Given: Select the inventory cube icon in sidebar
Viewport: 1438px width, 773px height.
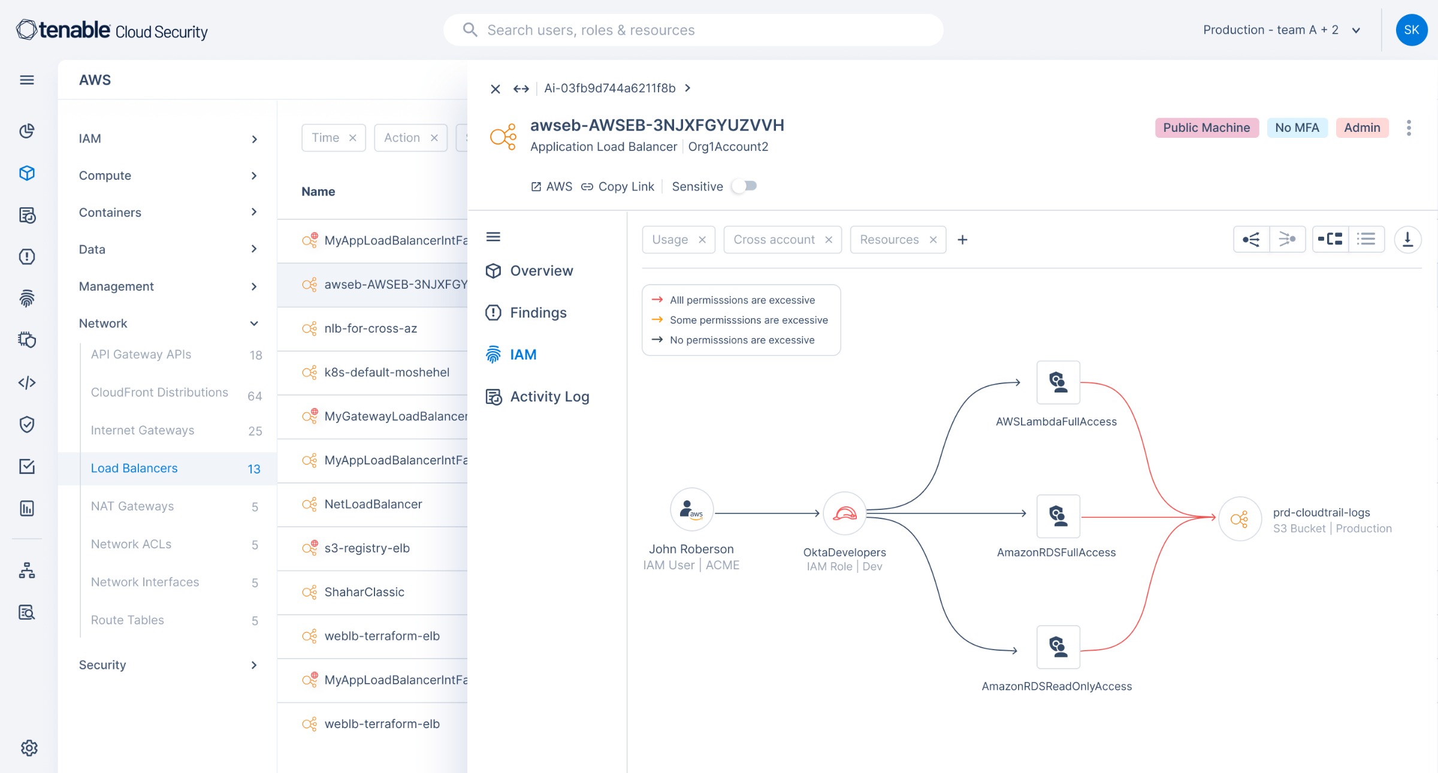Looking at the screenshot, I should pyautogui.click(x=27, y=173).
